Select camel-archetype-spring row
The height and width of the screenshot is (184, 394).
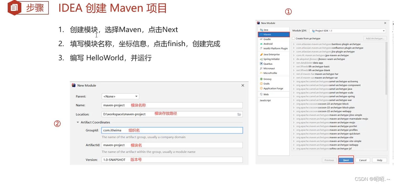click(x=338, y=96)
